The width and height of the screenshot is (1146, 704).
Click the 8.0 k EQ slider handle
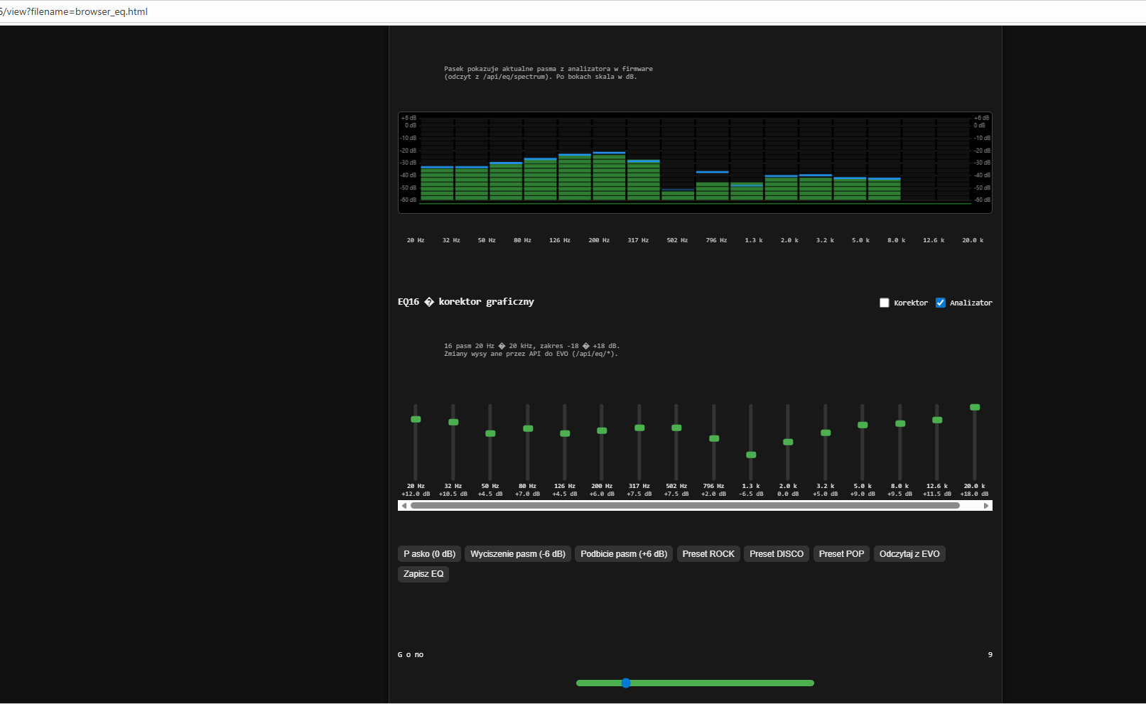(900, 423)
